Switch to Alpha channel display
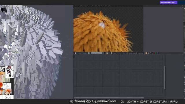Viewport: 185px width, 104px height. (150, 53)
